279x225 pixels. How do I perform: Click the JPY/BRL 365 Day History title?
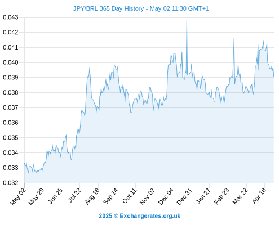pyautogui.click(x=141, y=8)
